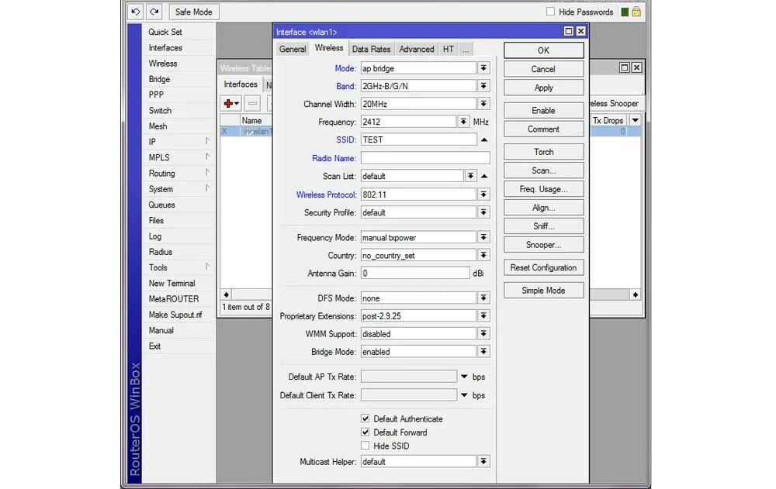776x489 pixels.
Task: Toggle Hide Passwords checkbox
Action: point(550,12)
